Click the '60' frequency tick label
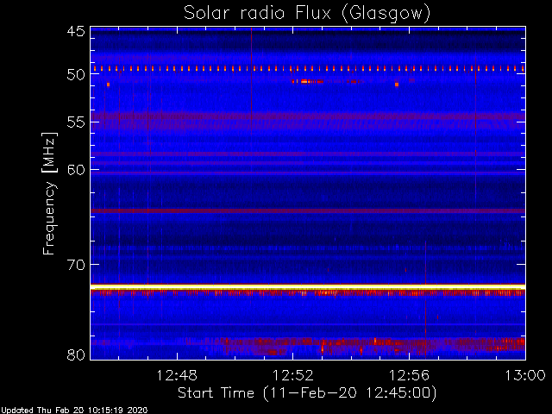The width and height of the screenshot is (552, 414). click(x=76, y=170)
